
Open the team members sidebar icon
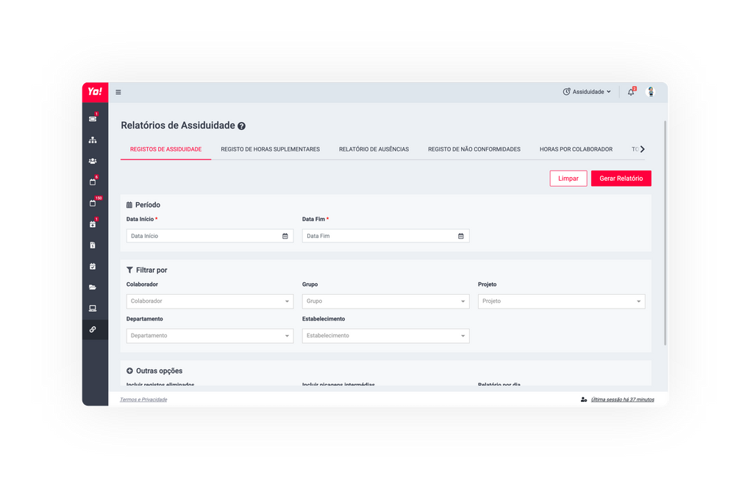click(x=93, y=161)
